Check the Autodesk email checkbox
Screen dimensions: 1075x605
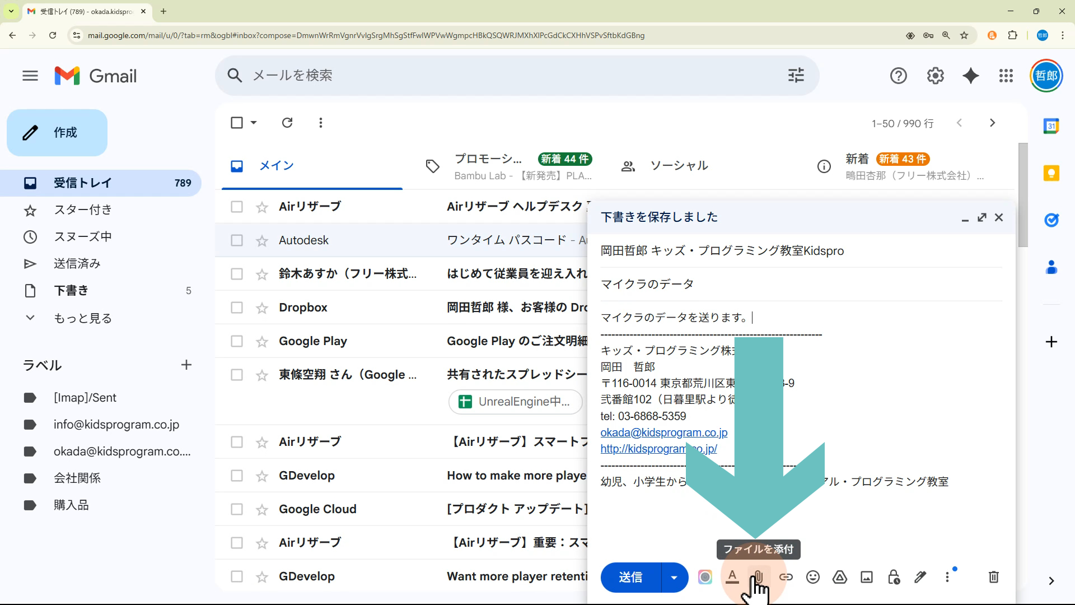(x=237, y=240)
